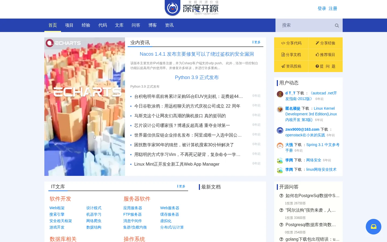Open 如何在PostgreSql数据中S… question
This screenshot has width=387, height=242.
pyautogui.click(x=312, y=195)
